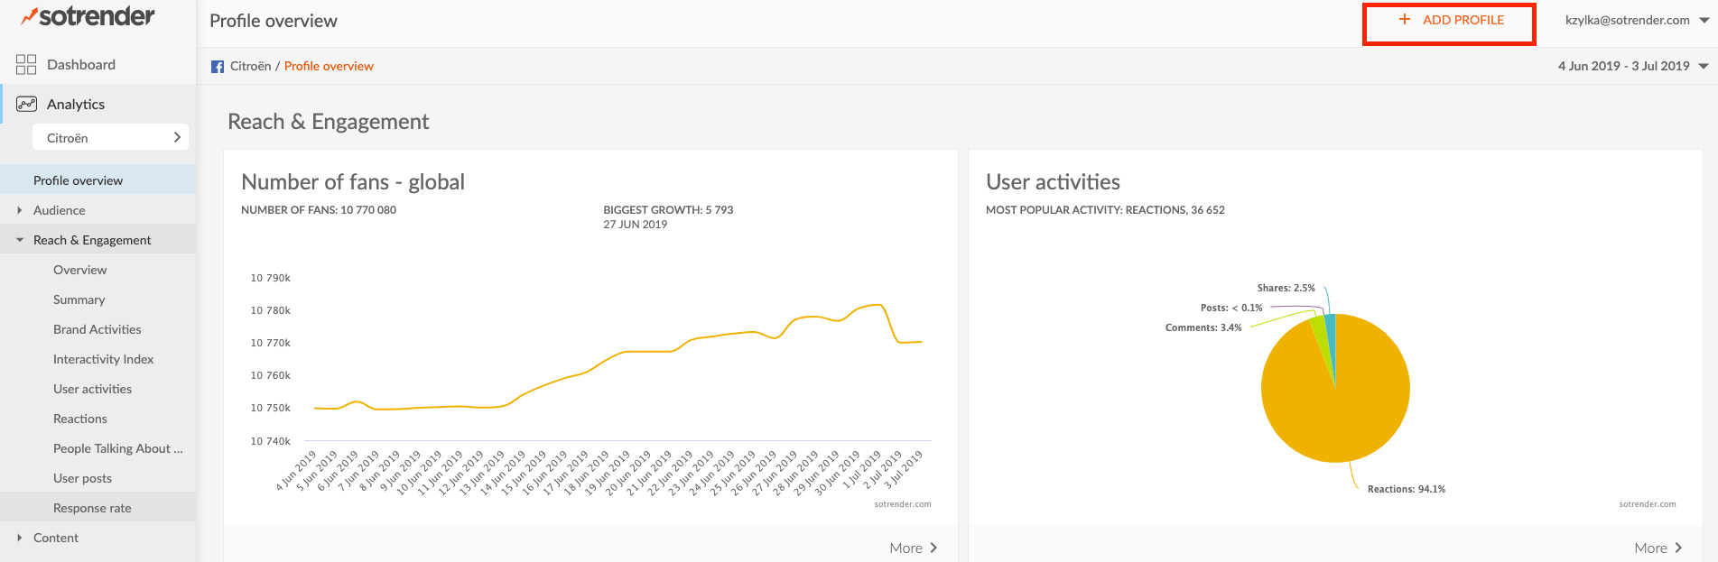The width and height of the screenshot is (1718, 562).
Task: Open the account dropdown for kzylka@sotrender.com
Action: 1704,20
